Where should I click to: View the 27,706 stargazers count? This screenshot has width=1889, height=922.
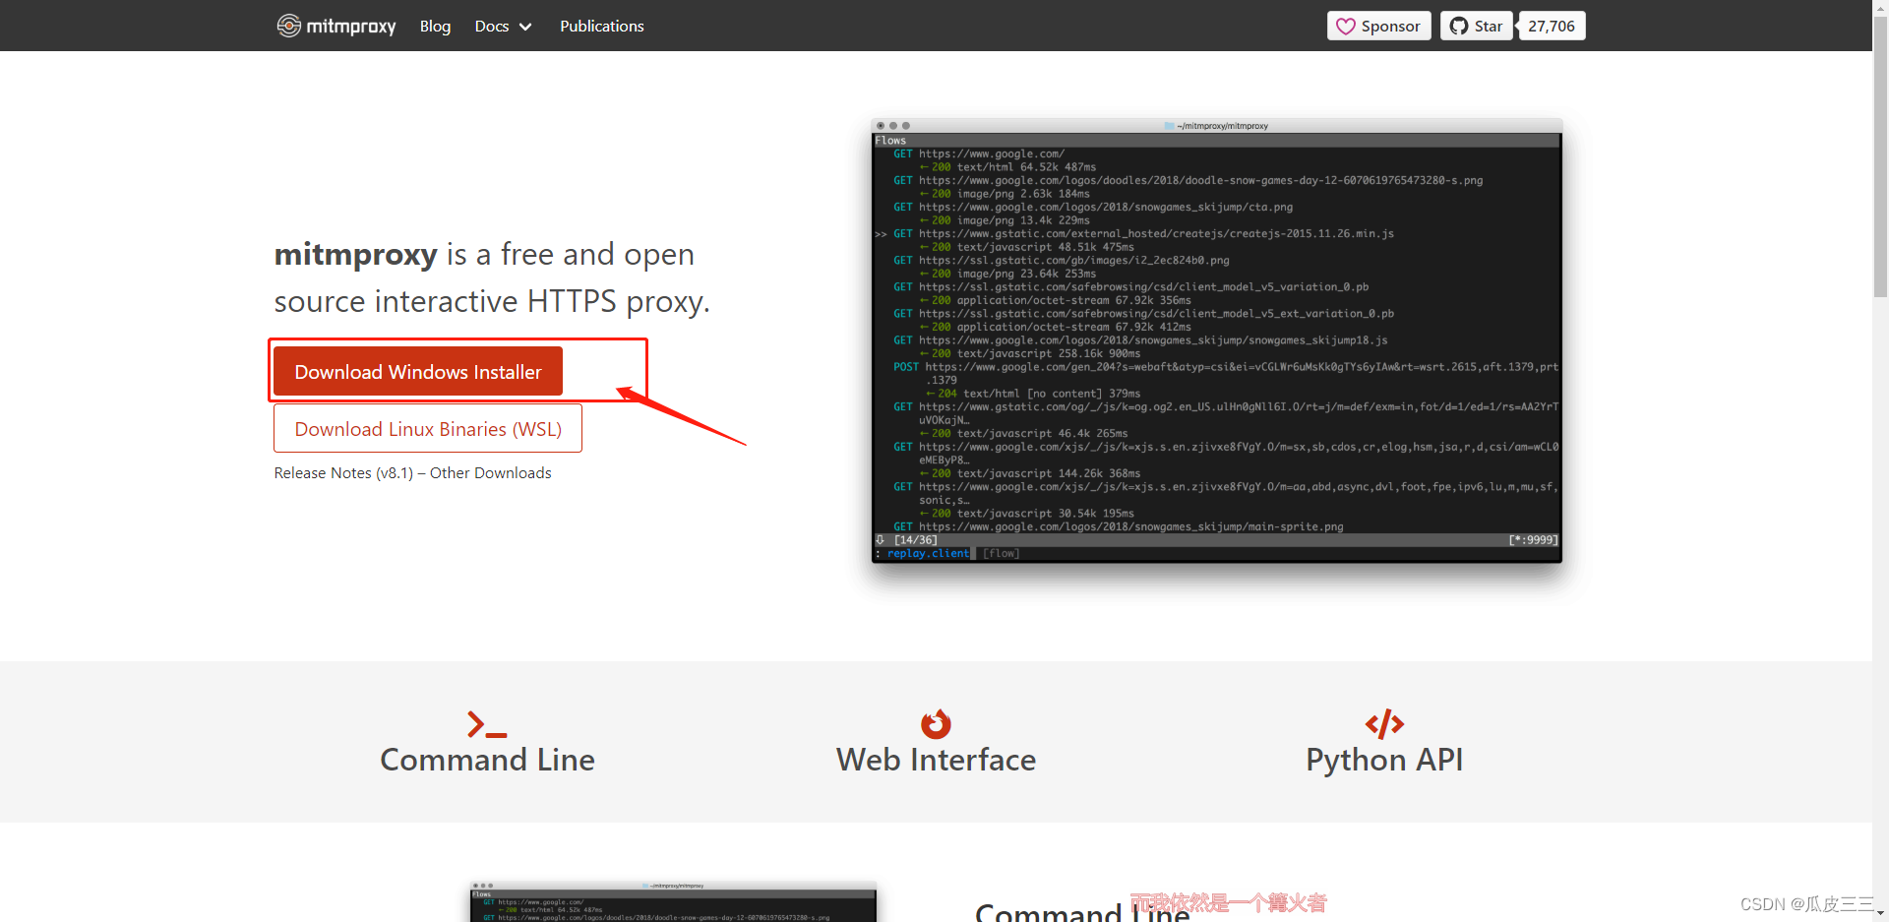click(x=1552, y=27)
